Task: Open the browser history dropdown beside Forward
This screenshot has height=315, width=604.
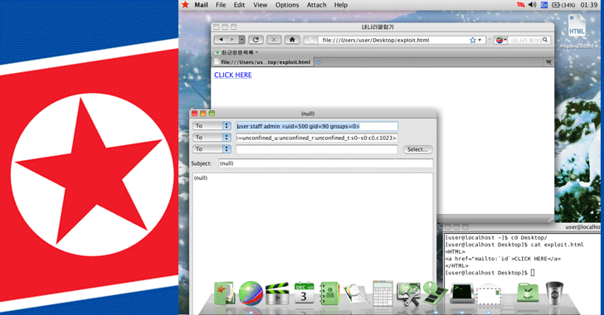Action: (241, 40)
